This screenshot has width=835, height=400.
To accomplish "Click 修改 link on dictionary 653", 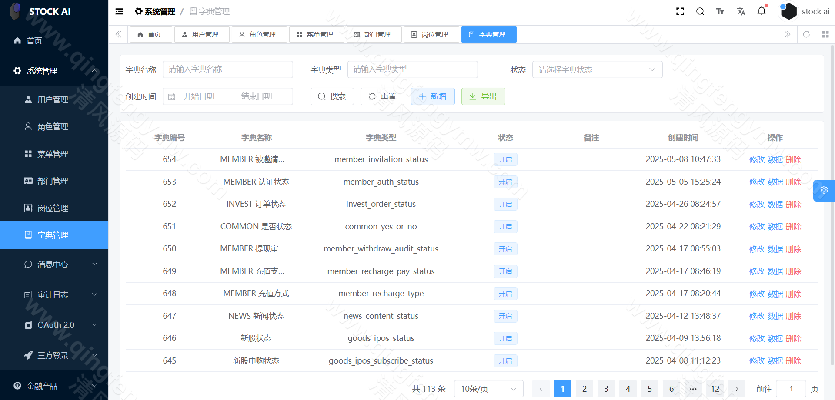I will click(x=757, y=182).
